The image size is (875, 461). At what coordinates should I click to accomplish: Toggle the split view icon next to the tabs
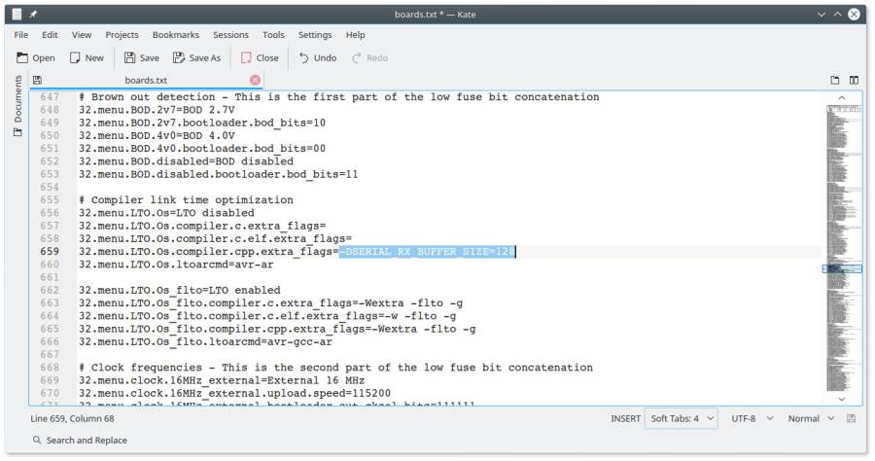[854, 81]
